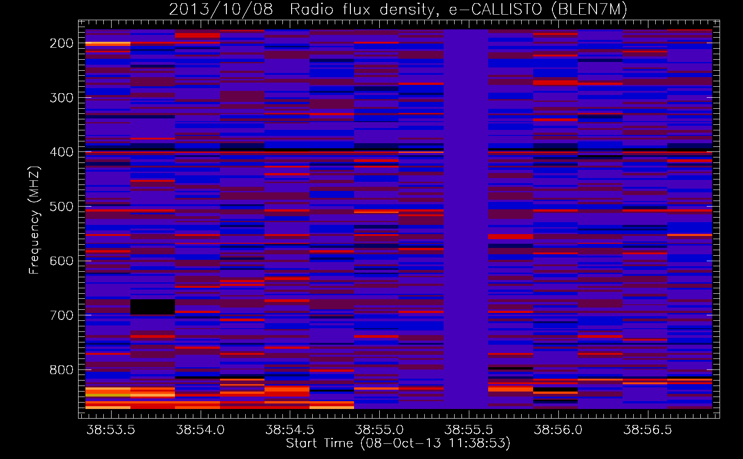This screenshot has width=743, height=459.
Task: Click the 600 frequency tick label
Action: coord(62,261)
